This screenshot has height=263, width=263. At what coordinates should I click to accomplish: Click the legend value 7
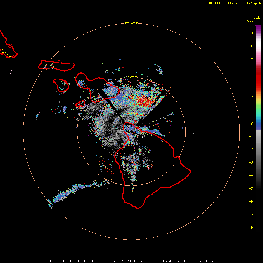pyautogui.click(x=252, y=33)
